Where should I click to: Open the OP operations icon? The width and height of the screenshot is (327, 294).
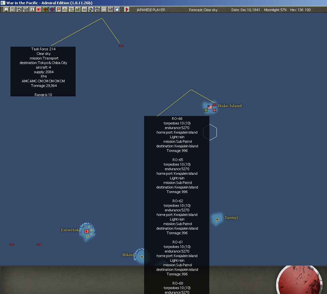[x=104, y=9]
